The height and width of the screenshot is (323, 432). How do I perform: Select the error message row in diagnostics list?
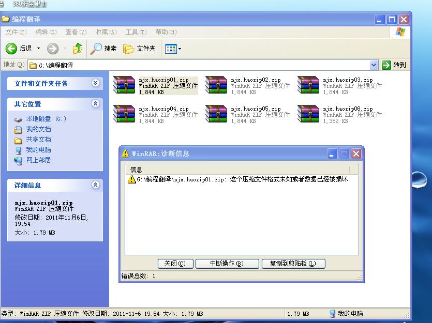click(x=238, y=179)
